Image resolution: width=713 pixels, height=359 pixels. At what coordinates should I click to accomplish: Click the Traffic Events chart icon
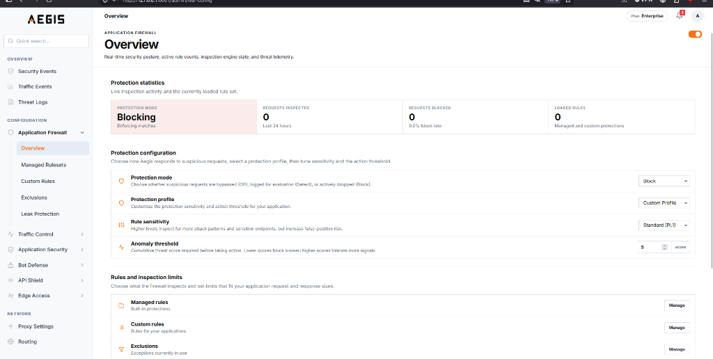coord(11,86)
